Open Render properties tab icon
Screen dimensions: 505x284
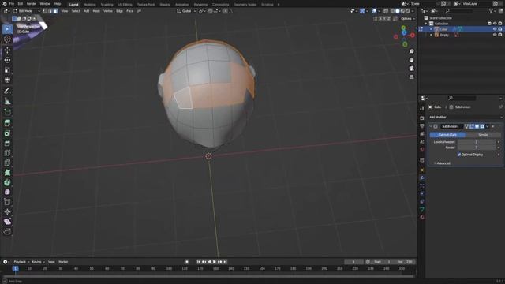422,118
